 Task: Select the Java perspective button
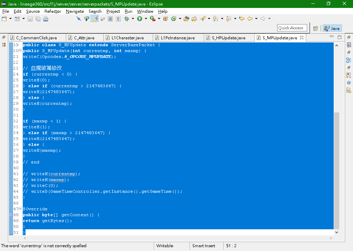tap(332, 28)
